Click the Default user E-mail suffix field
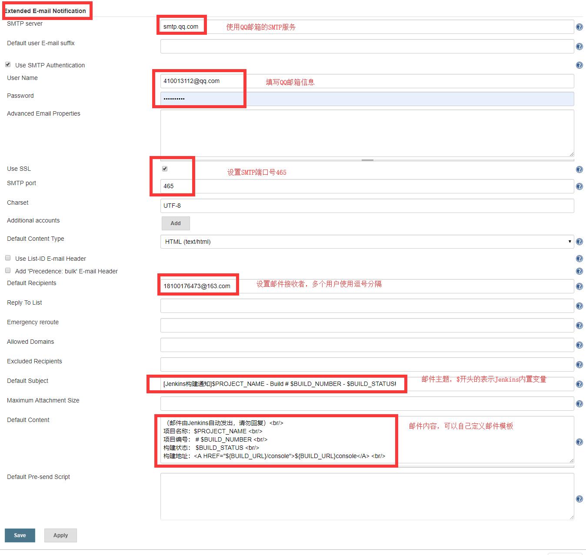 pyautogui.click(x=367, y=47)
